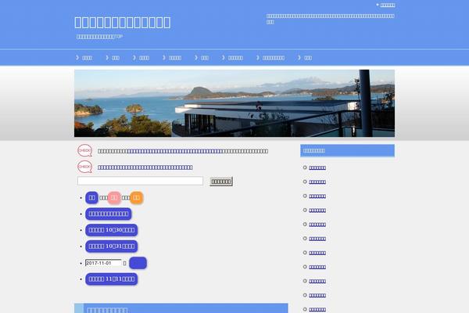This screenshot has height=313, width=469.
Task: Click the second CHECK speech bubble icon
Action: pyautogui.click(x=84, y=167)
